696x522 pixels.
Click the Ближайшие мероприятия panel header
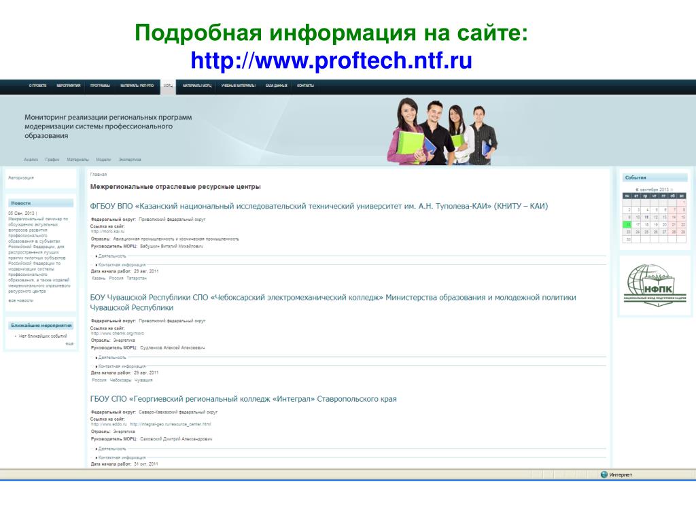coord(40,326)
